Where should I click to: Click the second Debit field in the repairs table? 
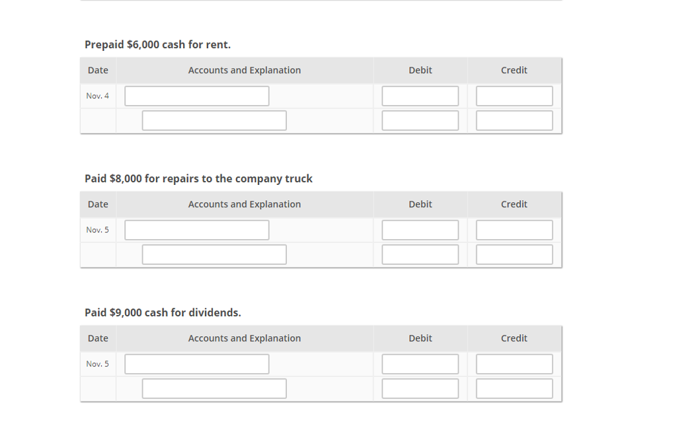click(x=420, y=254)
